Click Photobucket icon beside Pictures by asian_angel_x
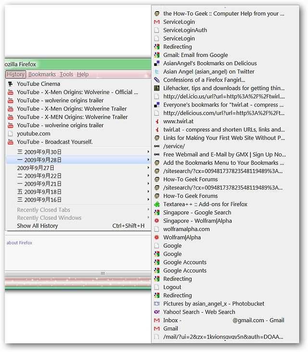Screen dimensions: 308x352 point(157,304)
